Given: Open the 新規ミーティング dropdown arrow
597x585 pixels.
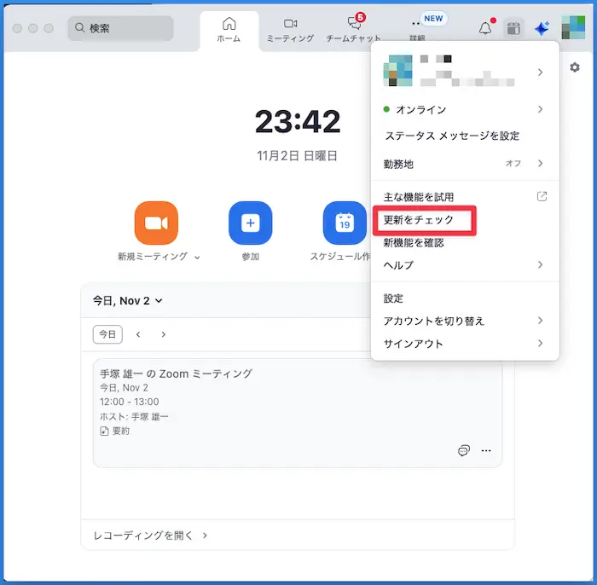Looking at the screenshot, I should [197, 258].
